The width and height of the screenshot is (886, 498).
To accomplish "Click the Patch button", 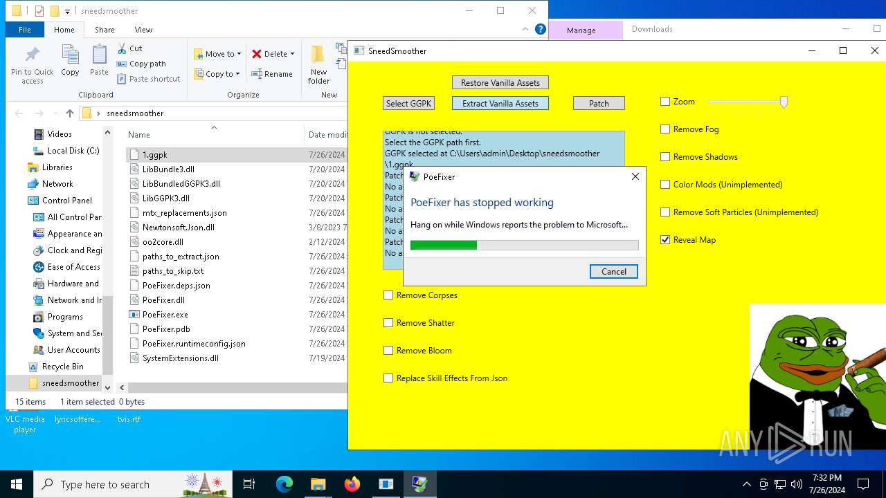I will (599, 103).
